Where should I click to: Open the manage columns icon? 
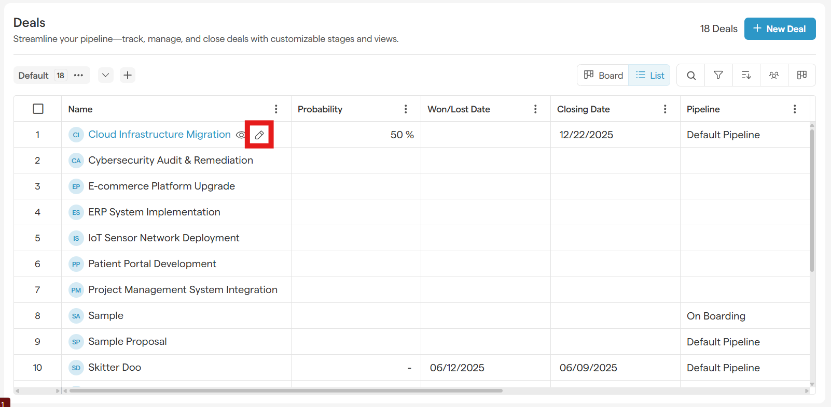tap(801, 76)
